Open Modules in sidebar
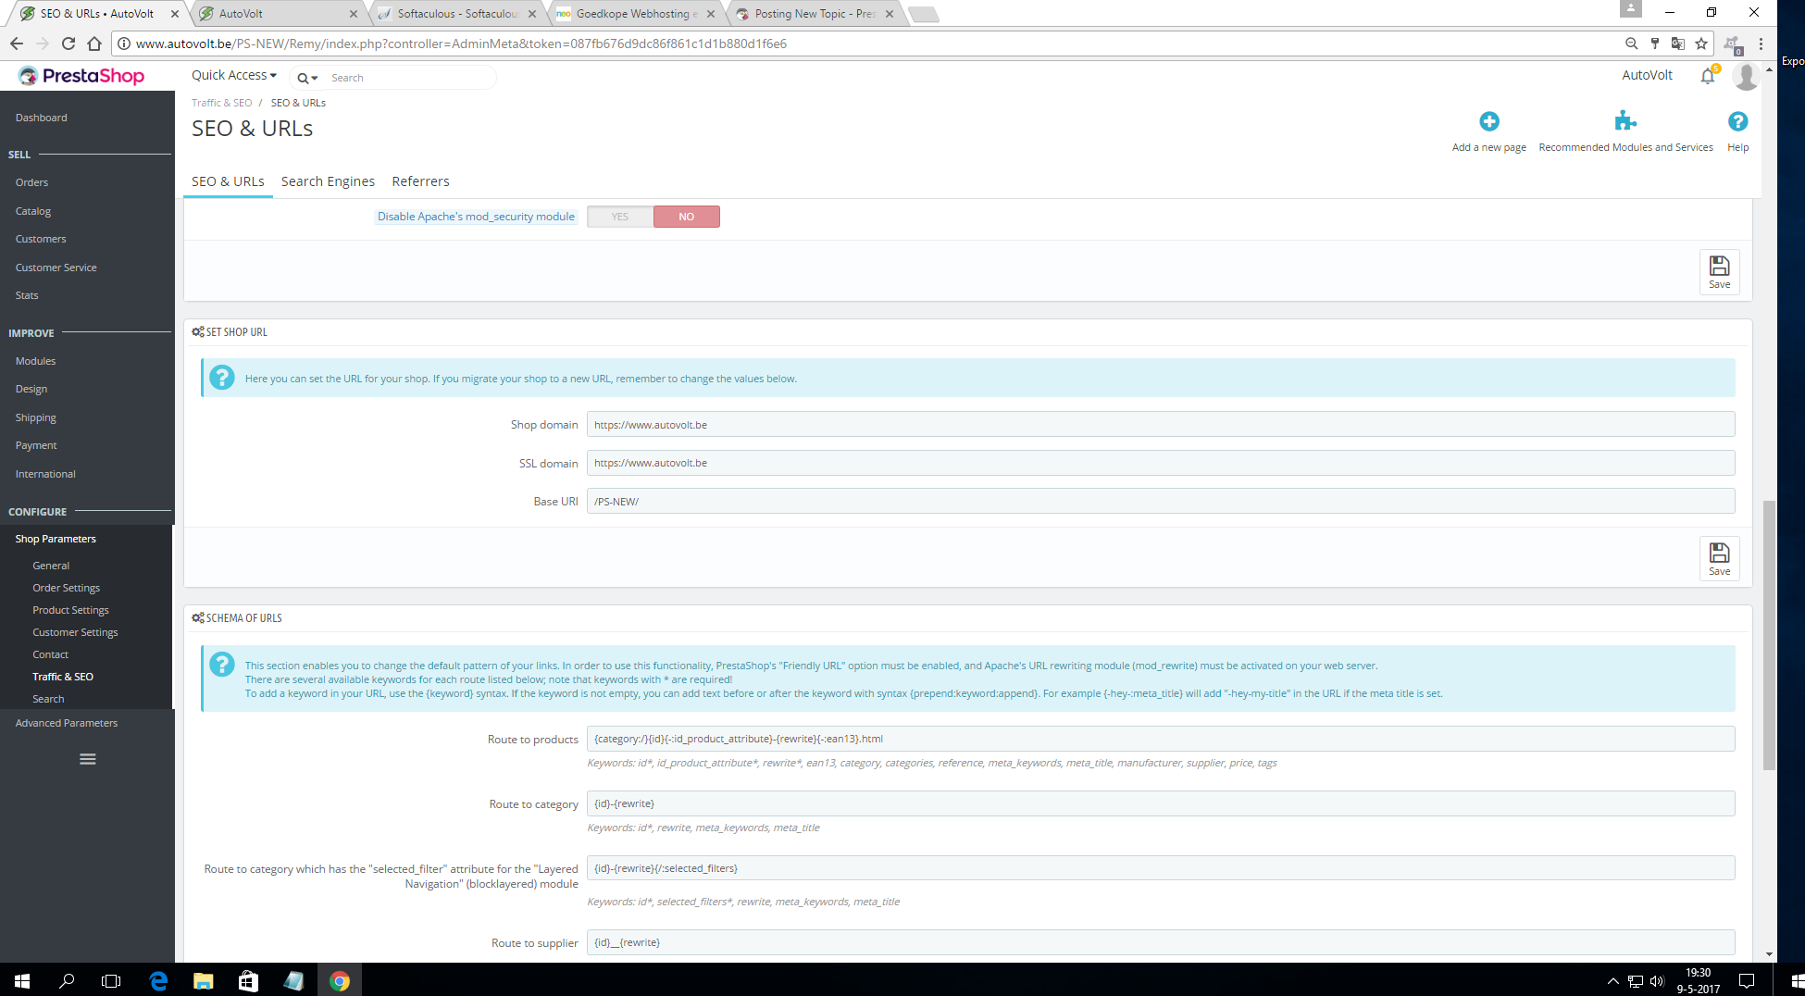Viewport: 1805px width, 996px height. pos(35,361)
